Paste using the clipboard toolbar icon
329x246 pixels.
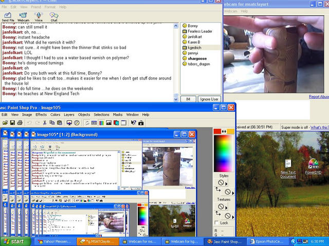pyautogui.click(x=60, y=123)
